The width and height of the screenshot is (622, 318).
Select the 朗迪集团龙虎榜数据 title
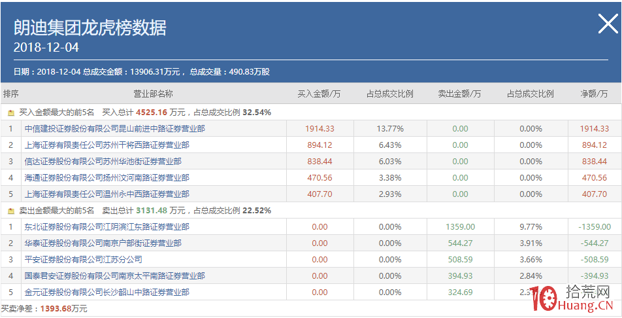(90, 28)
